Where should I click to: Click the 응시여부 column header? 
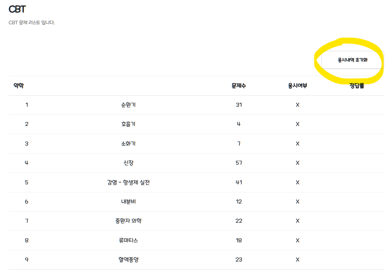[297, 86]
